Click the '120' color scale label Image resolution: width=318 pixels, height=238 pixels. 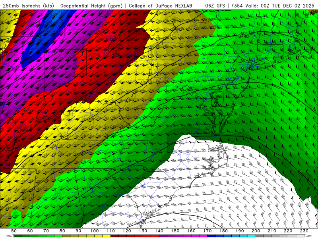127,231
